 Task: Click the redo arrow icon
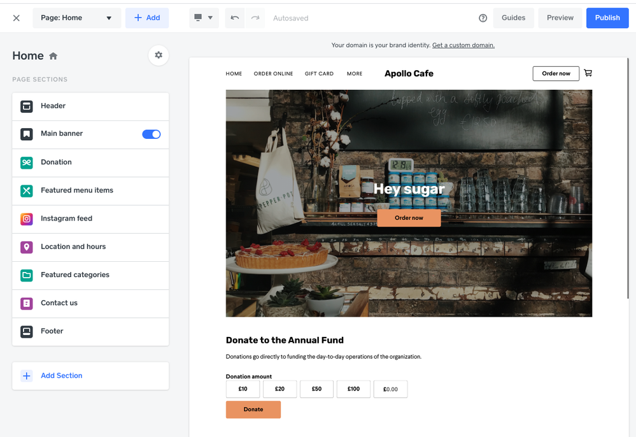point(255,18)
